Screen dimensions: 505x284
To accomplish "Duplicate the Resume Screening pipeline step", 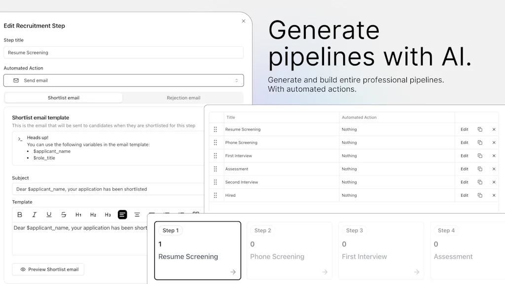I will coord(480,129).
